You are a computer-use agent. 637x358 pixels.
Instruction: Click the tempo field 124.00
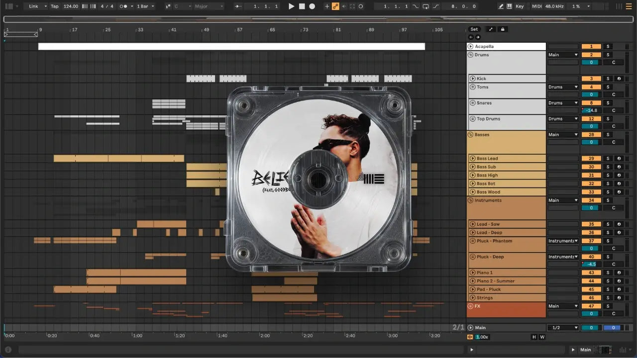click(71, 6)
